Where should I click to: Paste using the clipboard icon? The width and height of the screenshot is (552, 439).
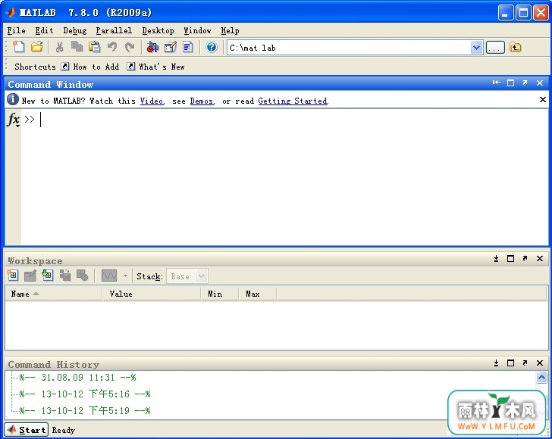94,47
